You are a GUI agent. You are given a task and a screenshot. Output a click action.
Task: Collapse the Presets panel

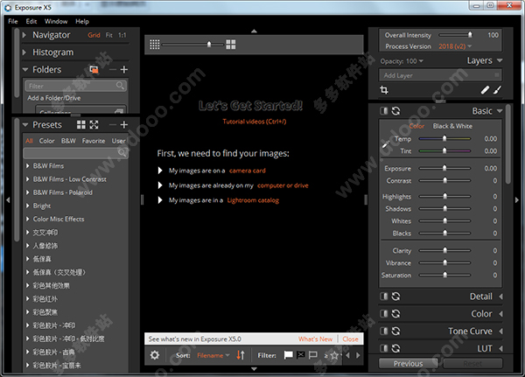coord(25,125)
